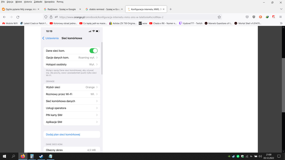Open a new tab with the plus icon
Image resolution: width=285 pixels, height=160 pixels.
(x=171, y=9)
